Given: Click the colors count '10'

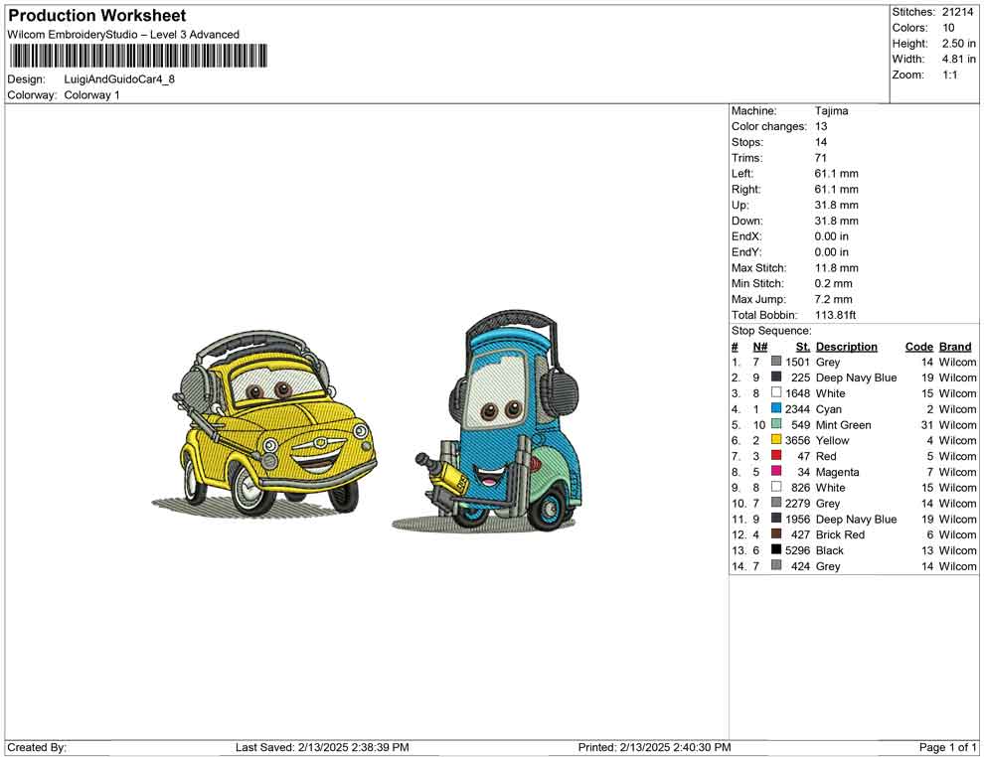Looking at the screenshot, I should tap(948, 28).
